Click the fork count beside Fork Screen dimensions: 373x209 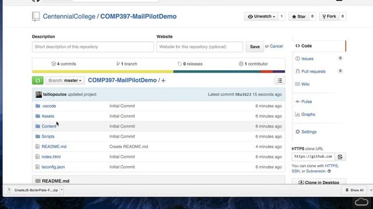point(343,16)
